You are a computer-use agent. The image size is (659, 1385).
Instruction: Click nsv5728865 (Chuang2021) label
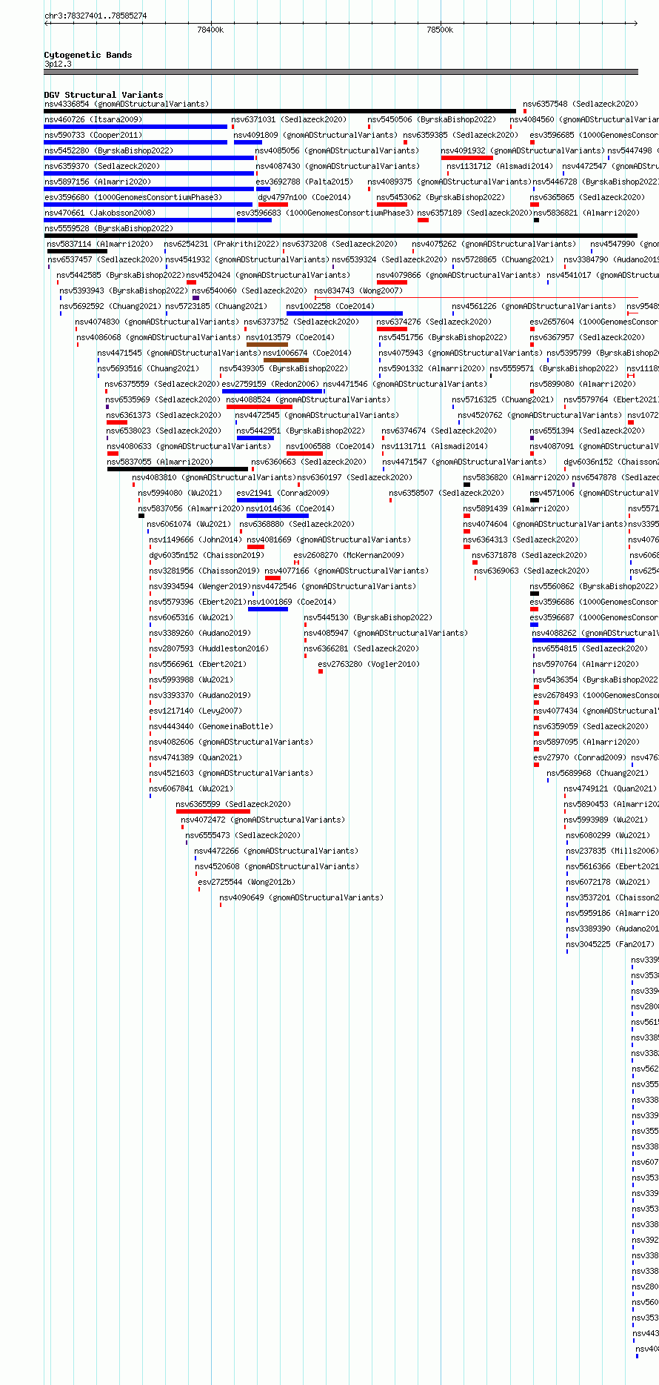click(503, 259)
